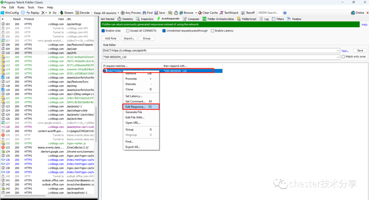Image resolution: width=369 pixels, height=200 pixels.
Task: Click the timer stopwatch toolbar icon
Action: (x=176, y=13)
